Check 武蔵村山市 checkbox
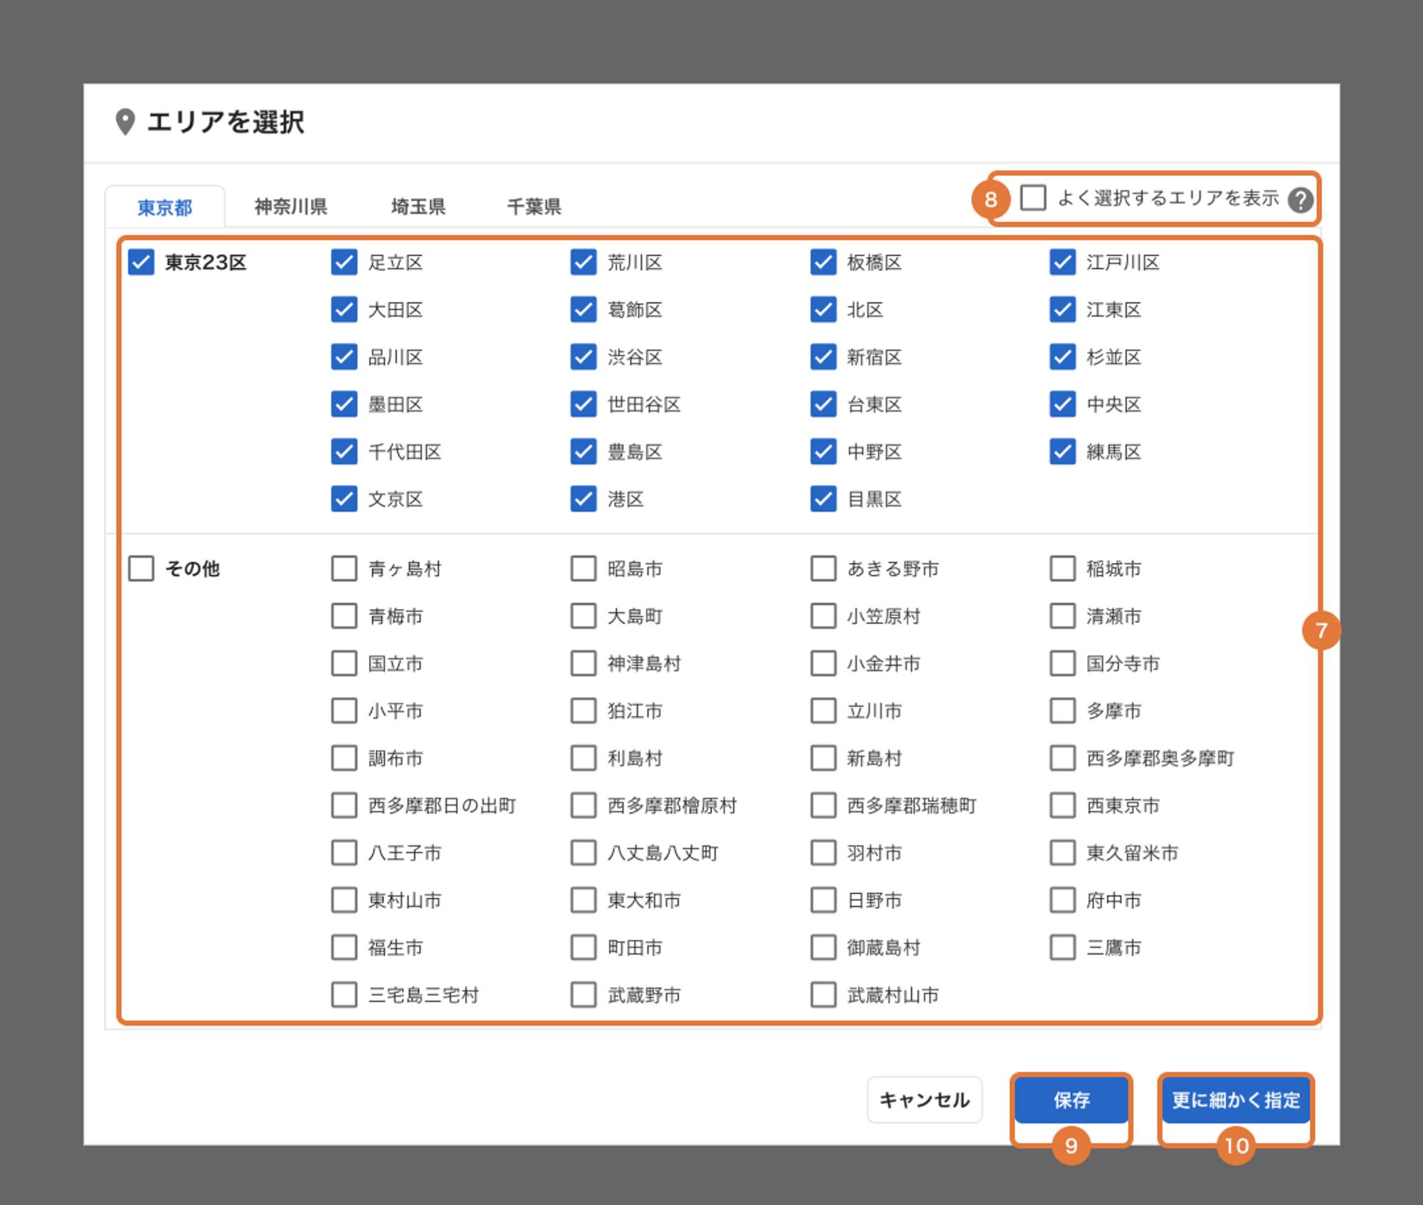This screenshot has width=1423, height=1205. pos(823,994)
